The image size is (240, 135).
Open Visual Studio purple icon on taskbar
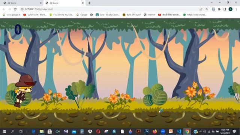click(66, 132)
